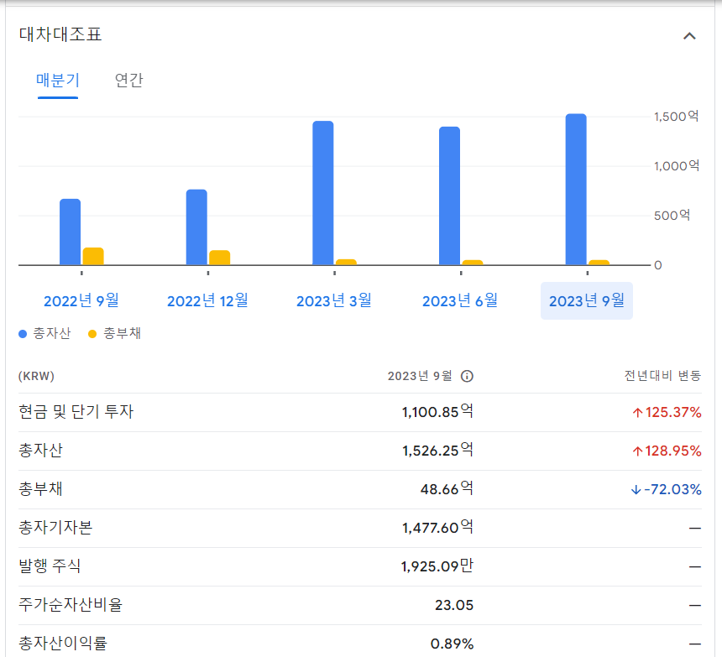Click the 현금 및 단기 투자 row label

76,412
